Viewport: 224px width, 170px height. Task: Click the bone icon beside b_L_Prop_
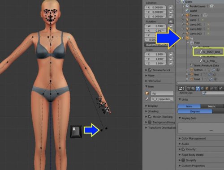pyautogui.click(x=201, y=61)
